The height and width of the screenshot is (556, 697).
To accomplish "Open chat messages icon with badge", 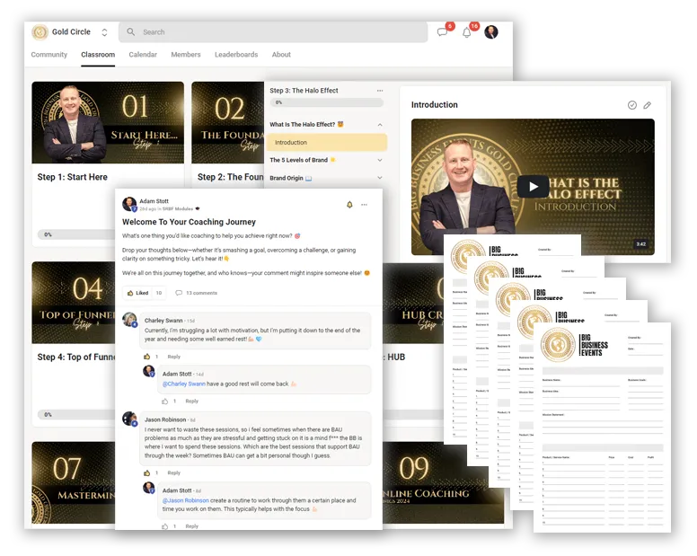I will tap(442, 31).
